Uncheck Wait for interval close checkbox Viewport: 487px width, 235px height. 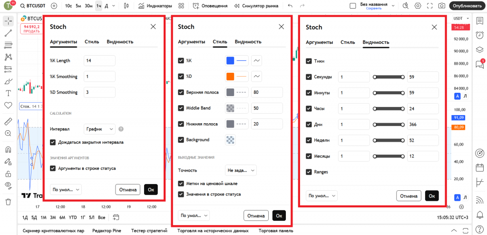53,142
